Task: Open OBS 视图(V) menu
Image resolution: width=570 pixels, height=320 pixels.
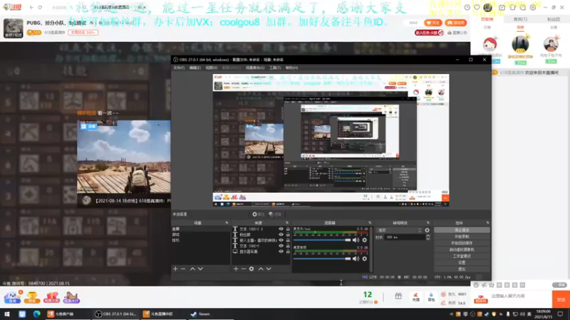Action: pos(211,68)
